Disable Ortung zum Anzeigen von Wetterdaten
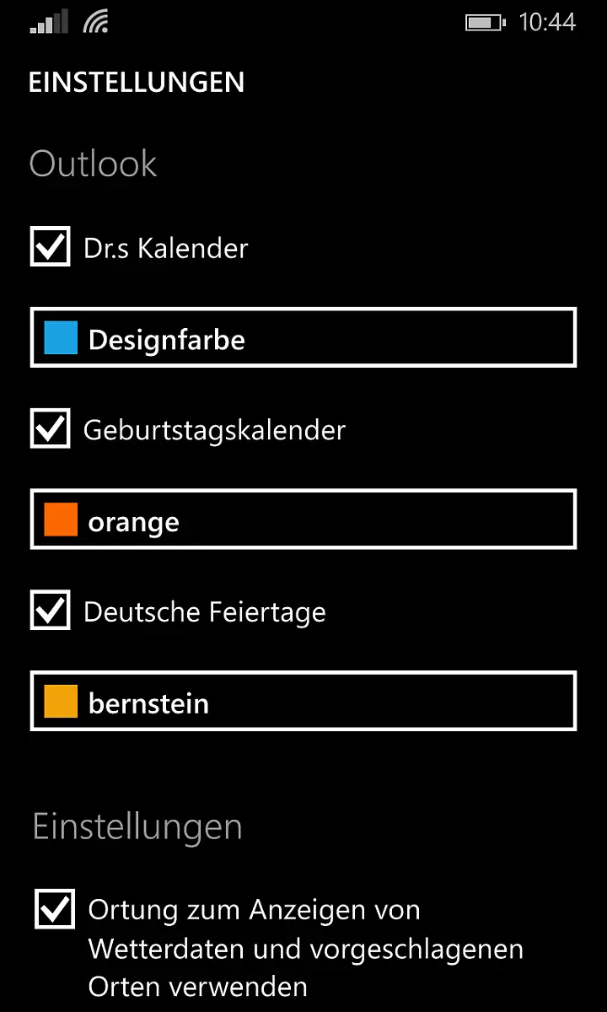607x1012 pixels. [x=54, y=909]
